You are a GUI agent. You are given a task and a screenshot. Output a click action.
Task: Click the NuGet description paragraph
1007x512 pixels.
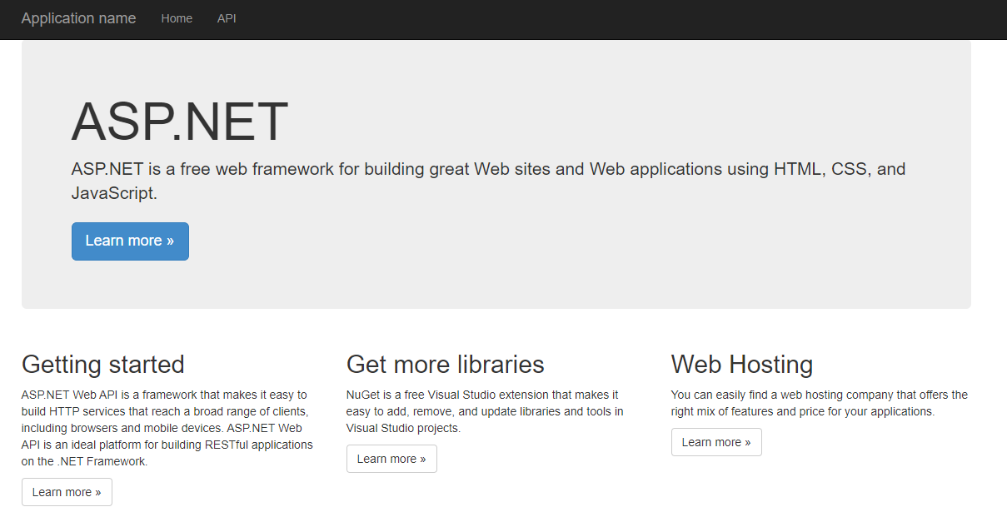pyautogui.click(x=485, y=411)
